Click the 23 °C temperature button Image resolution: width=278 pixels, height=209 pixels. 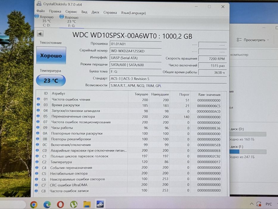tap(51, 81)
